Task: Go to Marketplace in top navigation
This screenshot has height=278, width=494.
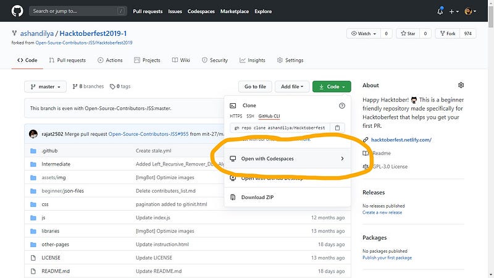Action: pyautogui.click(x=235, y=11)
